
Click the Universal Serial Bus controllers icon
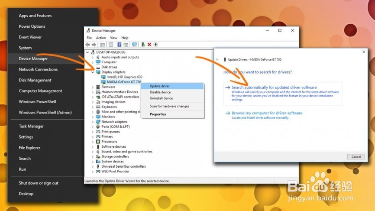pos(98,166)
